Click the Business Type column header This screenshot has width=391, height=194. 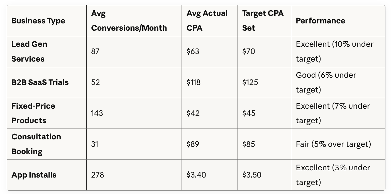pos(38,21)
